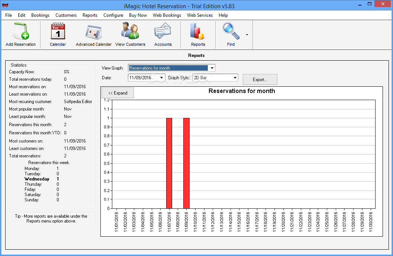The height and width of the screenshot is (256, 393).
Task: Open the Date picker dropdown arrow
Action: click(x=162, y=78)
